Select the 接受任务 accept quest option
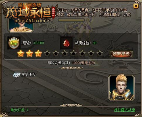 [x=28, y=75]
